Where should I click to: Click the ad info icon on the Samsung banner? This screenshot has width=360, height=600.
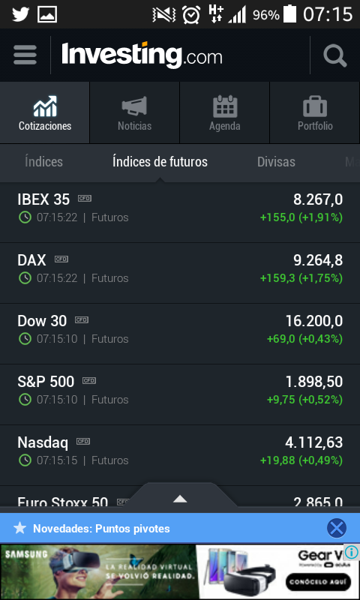(x=351, y=552)
